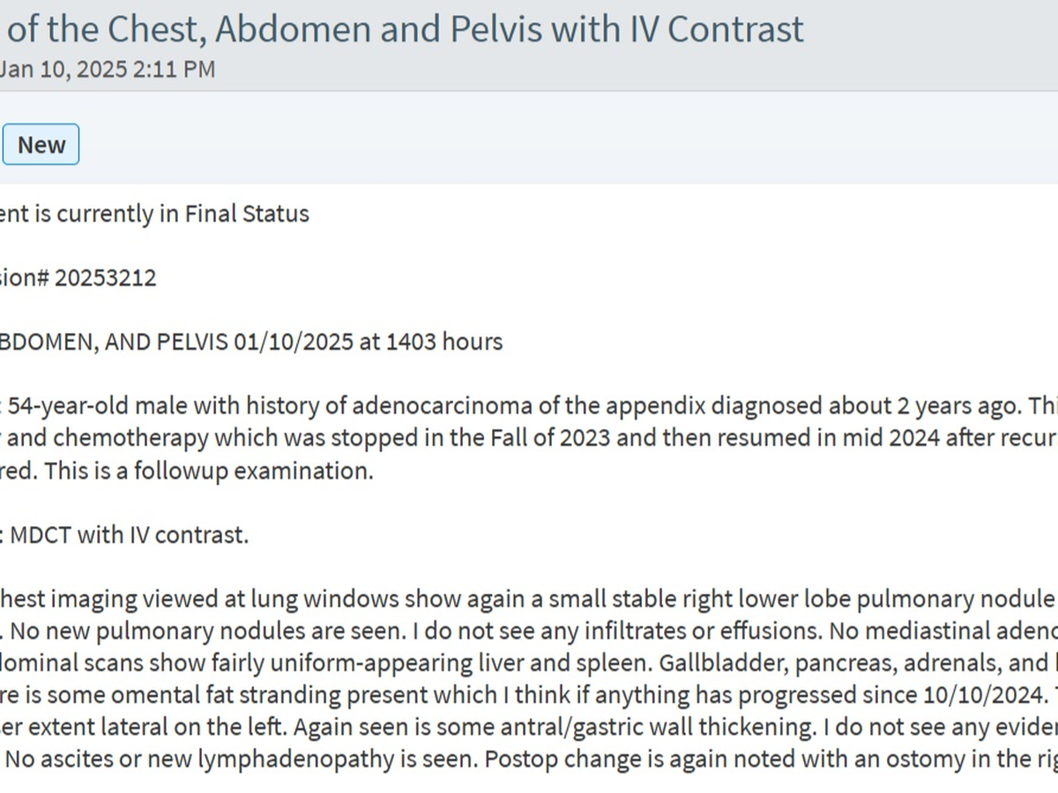Click the "New" badge button
Image resolution: width=1058 pixels, height=793 pixels.
(41, 145)
